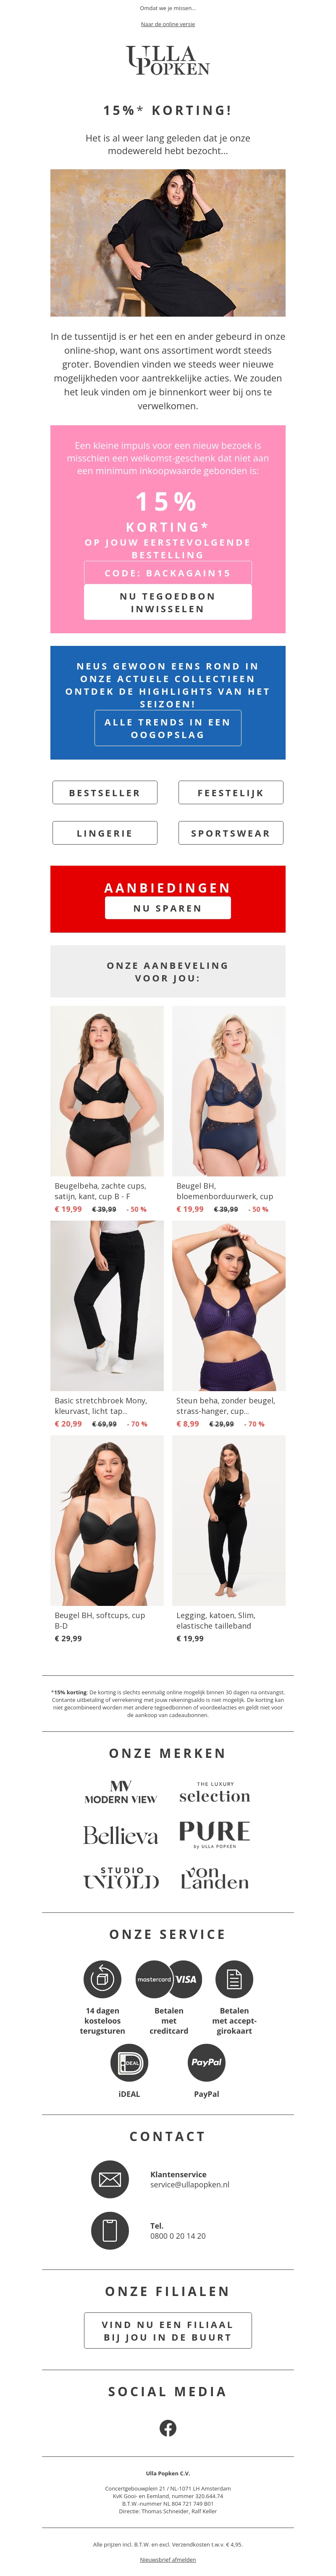The height and width of the screenshot is (2576, 336).
Task: Open the Sportswear category
Action: click(x=230, y=832)
